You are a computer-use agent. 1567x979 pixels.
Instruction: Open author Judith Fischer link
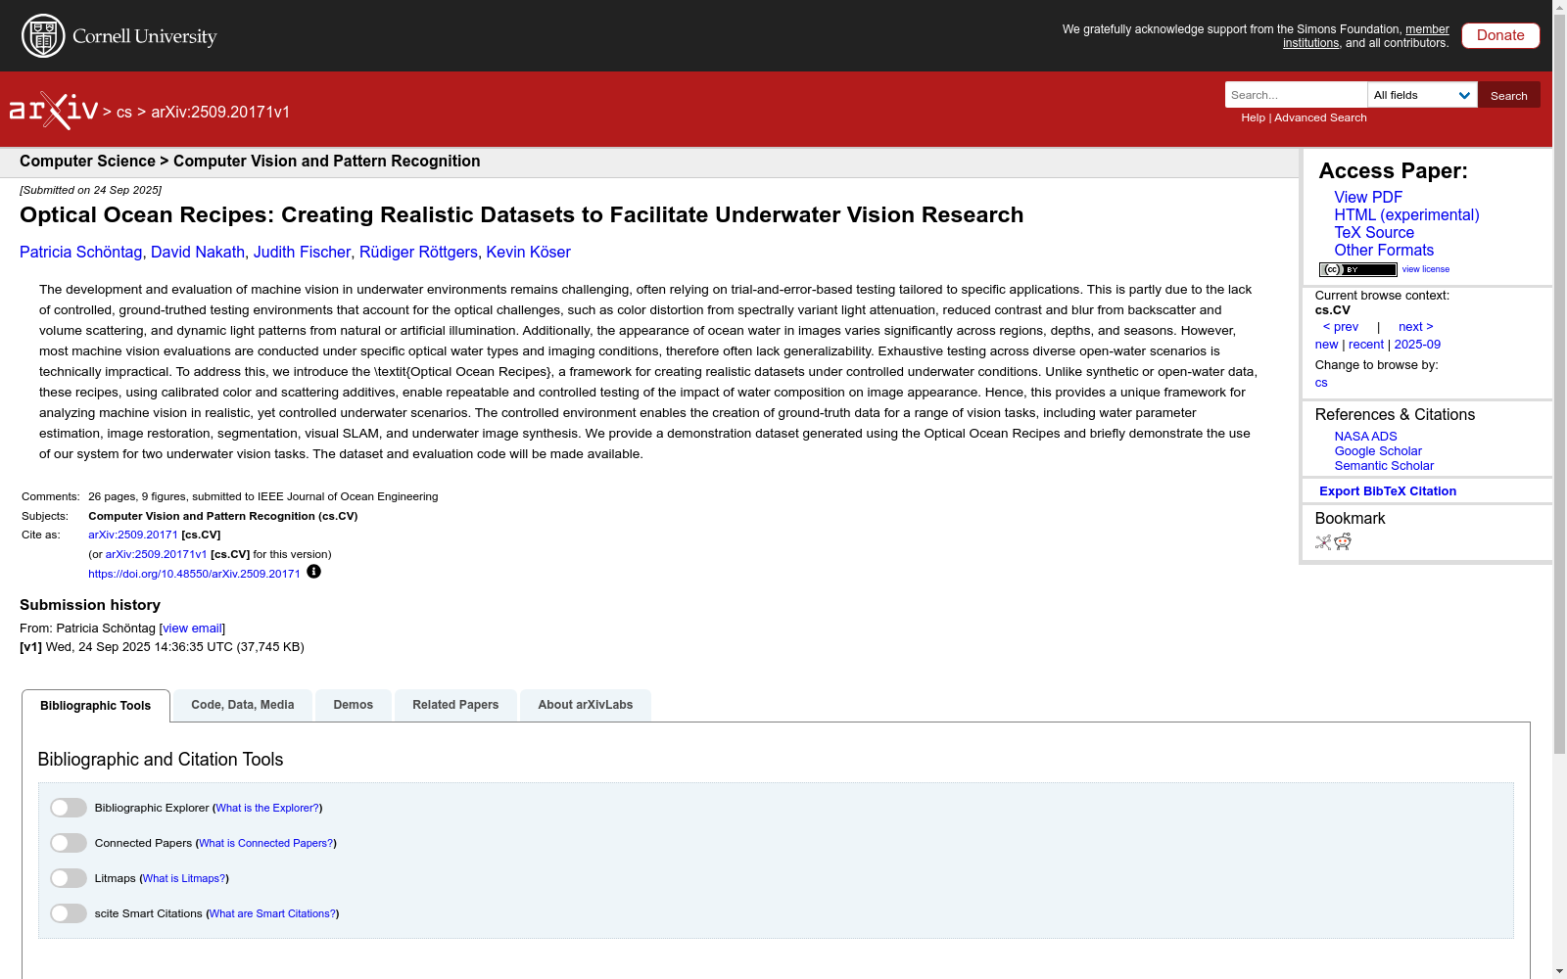pos(302,253)
